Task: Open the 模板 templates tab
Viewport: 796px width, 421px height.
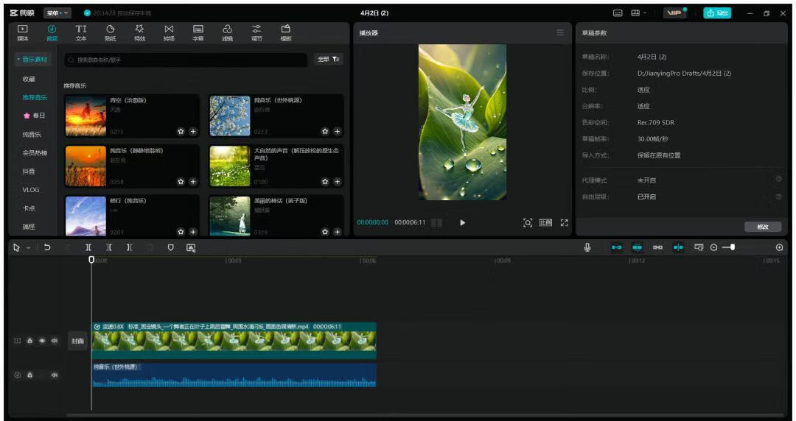Action: coord(286,32)
